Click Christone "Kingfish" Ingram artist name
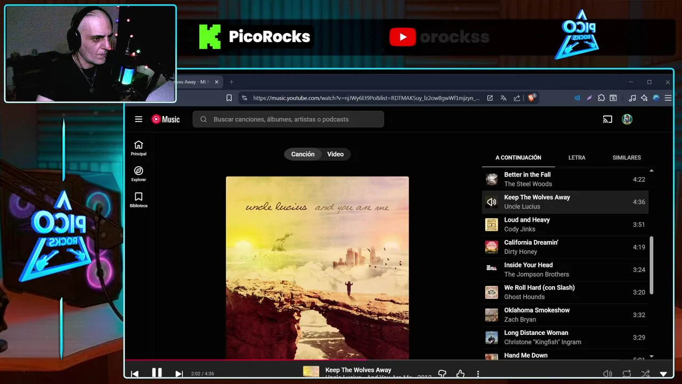The width and height of the screenshot is (682, 384). [x=542, y=342]
